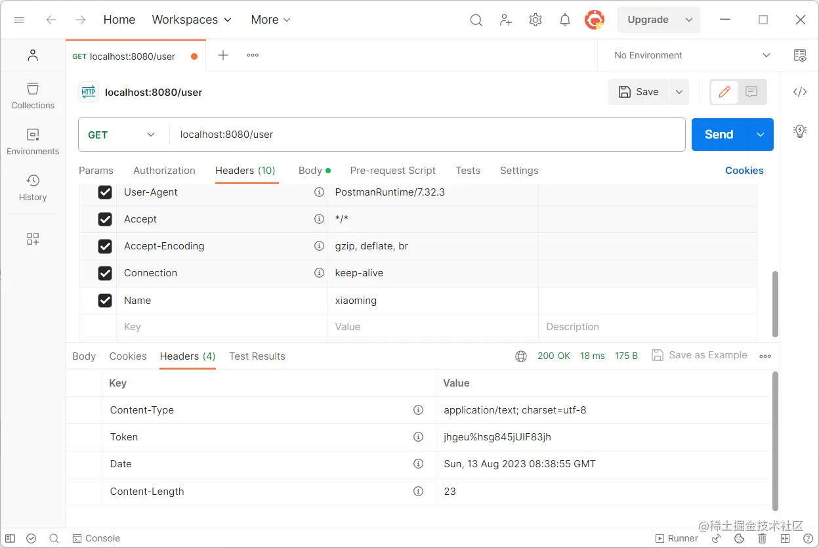The width and height of the screenshot is (819, 548).
Task: Open the Send options dropdown arrow
Action: (x=761, y=135)
